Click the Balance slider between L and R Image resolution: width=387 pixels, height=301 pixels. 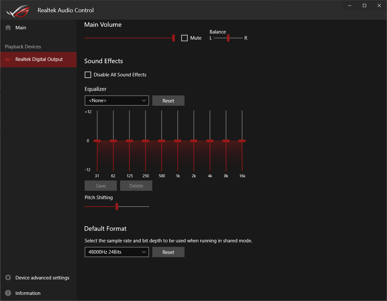pyautogui.click(x=228, y=38)
